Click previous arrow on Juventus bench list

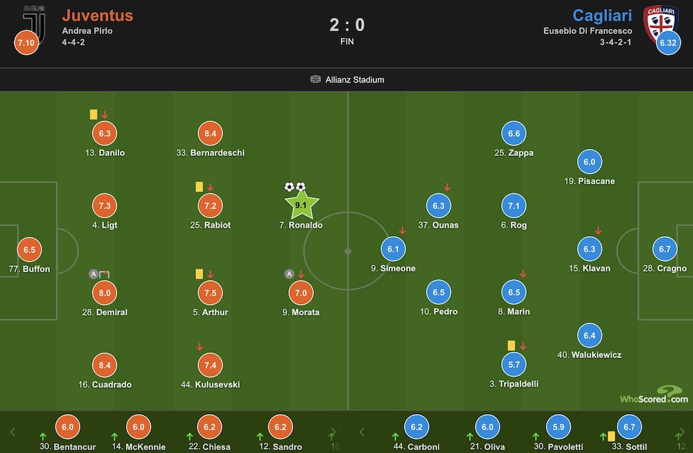(x=12, y=432)
